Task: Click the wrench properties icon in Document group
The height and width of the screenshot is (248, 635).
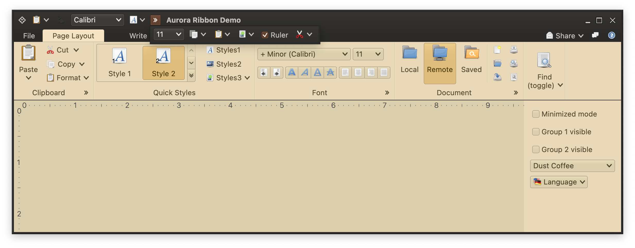Action: [514, 77]
